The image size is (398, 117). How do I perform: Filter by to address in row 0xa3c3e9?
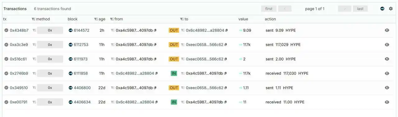183,45
